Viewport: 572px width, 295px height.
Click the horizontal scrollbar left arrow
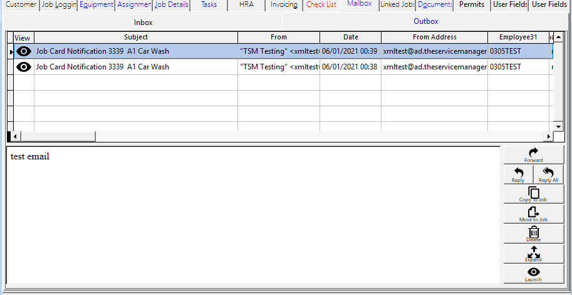point(17,136)
